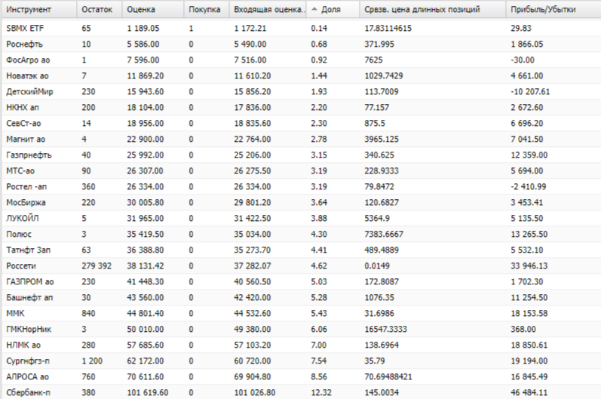Select the ЛУКОЙЛ instrument
Screen dimensions: 601x399
pos(22,219)
